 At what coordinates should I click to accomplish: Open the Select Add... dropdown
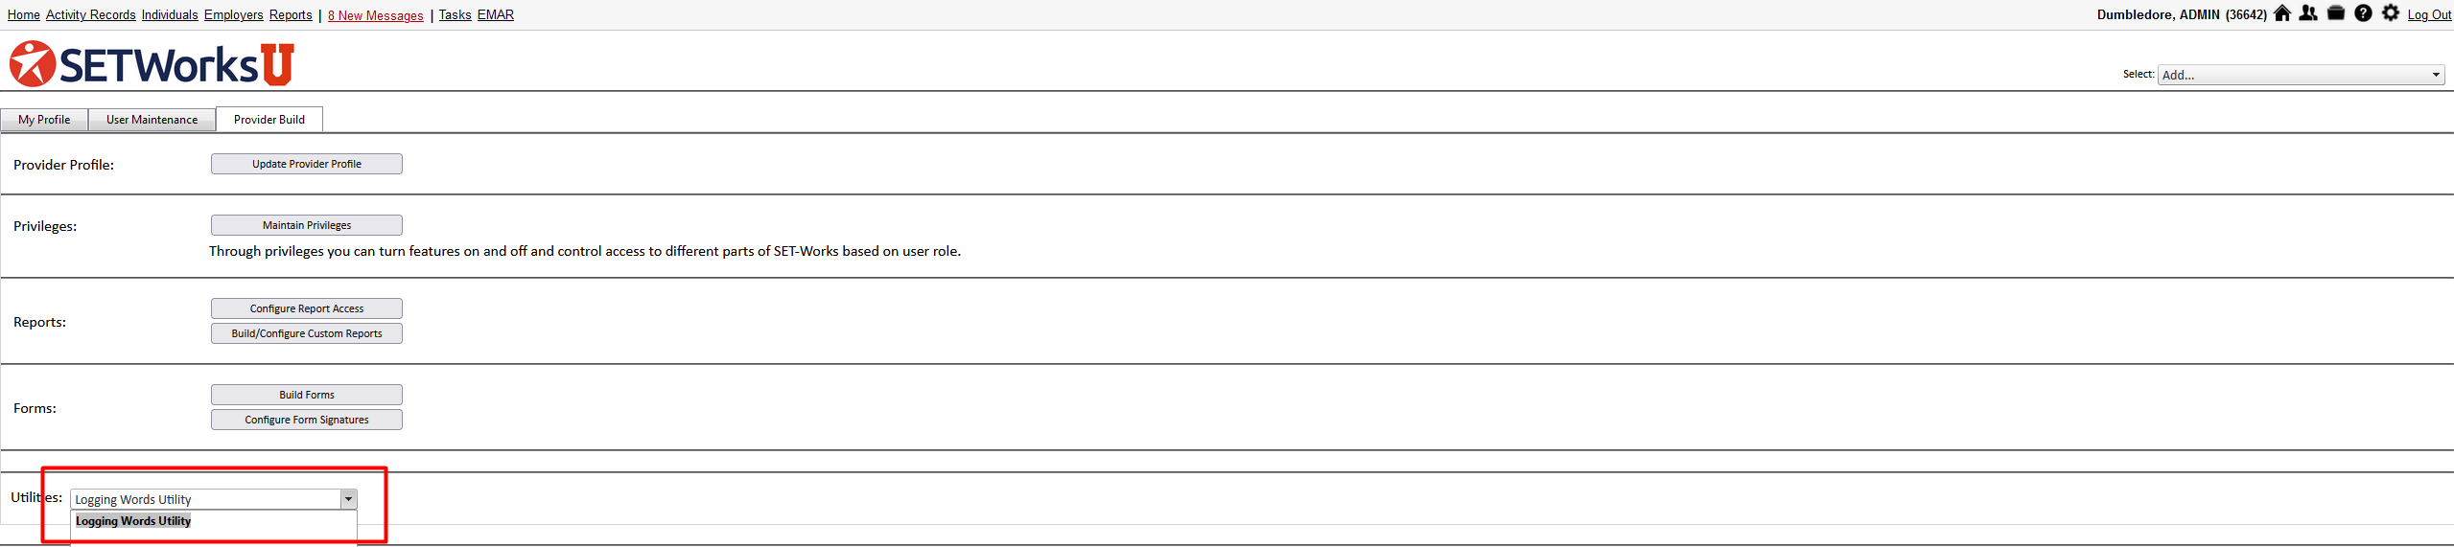pos(2301,75)
